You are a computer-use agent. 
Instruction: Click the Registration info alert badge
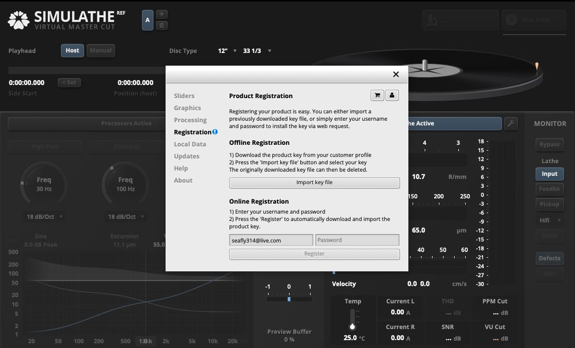(x=215, y=132)
